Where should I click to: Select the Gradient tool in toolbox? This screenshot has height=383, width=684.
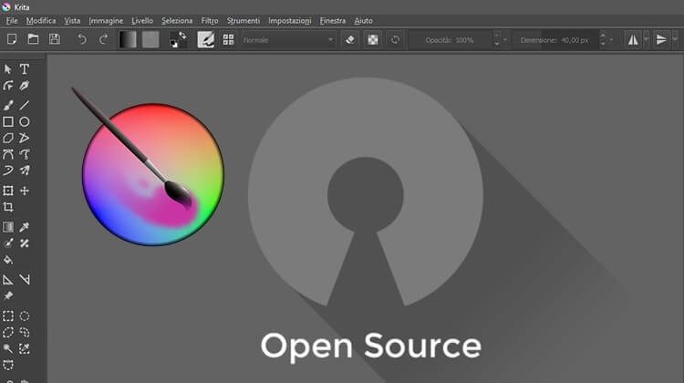click(8, 227)
